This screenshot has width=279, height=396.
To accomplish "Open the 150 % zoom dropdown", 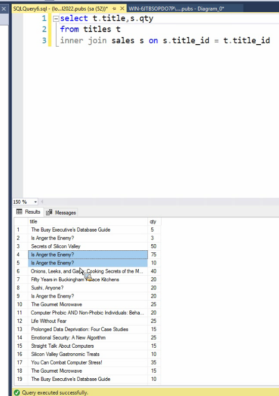I will coord(35,202).
